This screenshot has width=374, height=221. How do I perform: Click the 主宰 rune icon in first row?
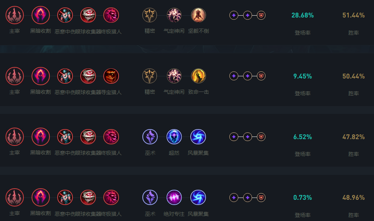(x=14, y=15)
